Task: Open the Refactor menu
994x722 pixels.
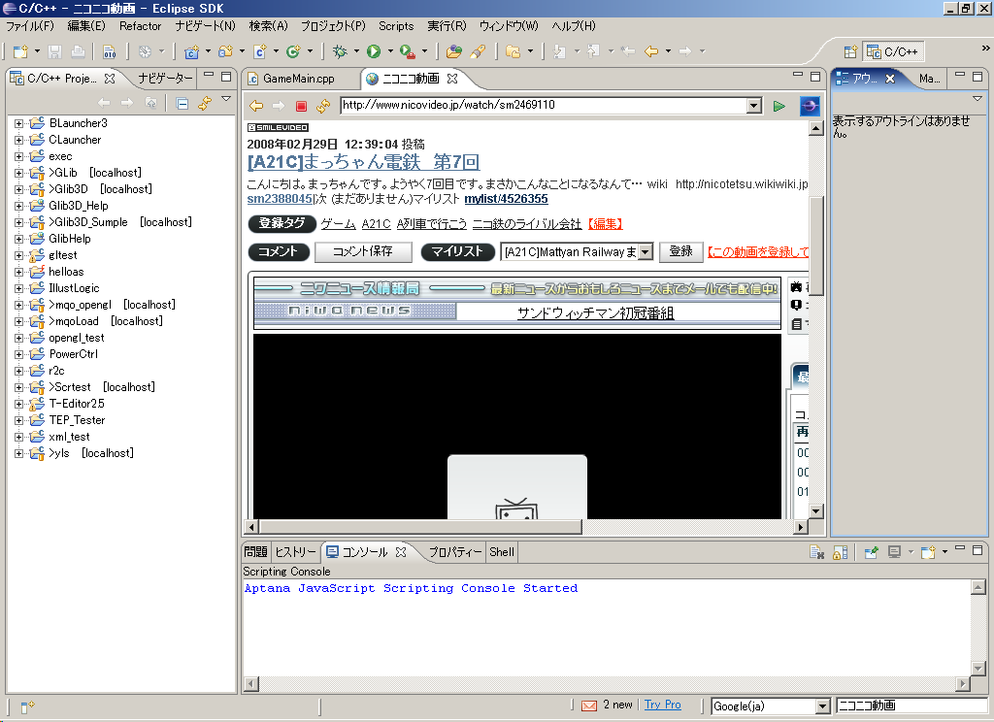Action: pyautogui.click(x=140, y=26)
